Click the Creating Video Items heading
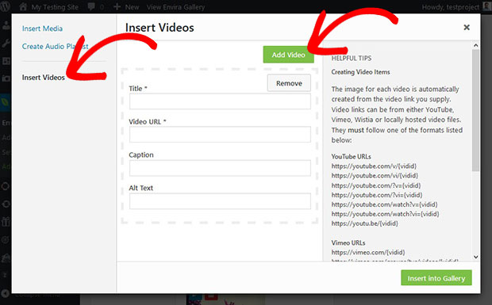The height and width of the screenshot is (305, 492). (x=360, y=72)
